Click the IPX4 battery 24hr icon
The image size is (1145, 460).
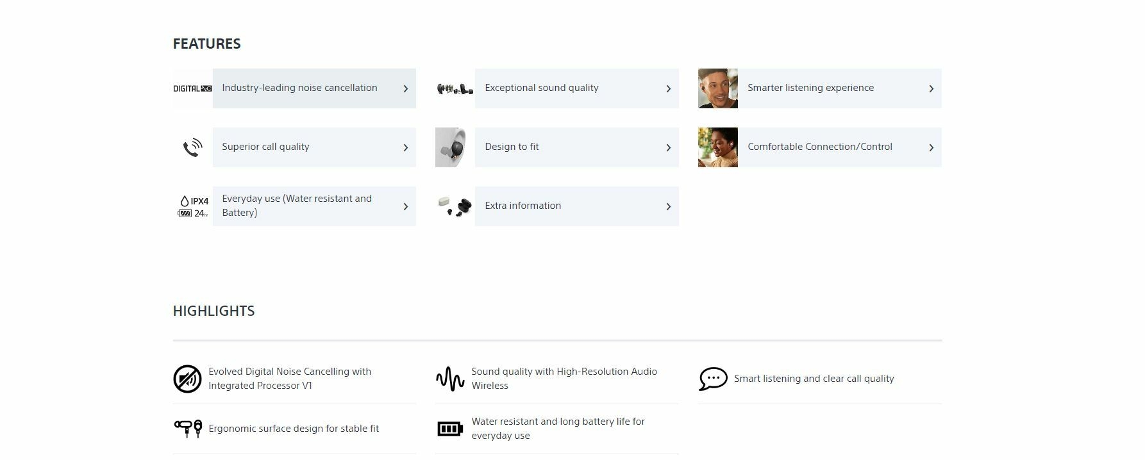192,206
